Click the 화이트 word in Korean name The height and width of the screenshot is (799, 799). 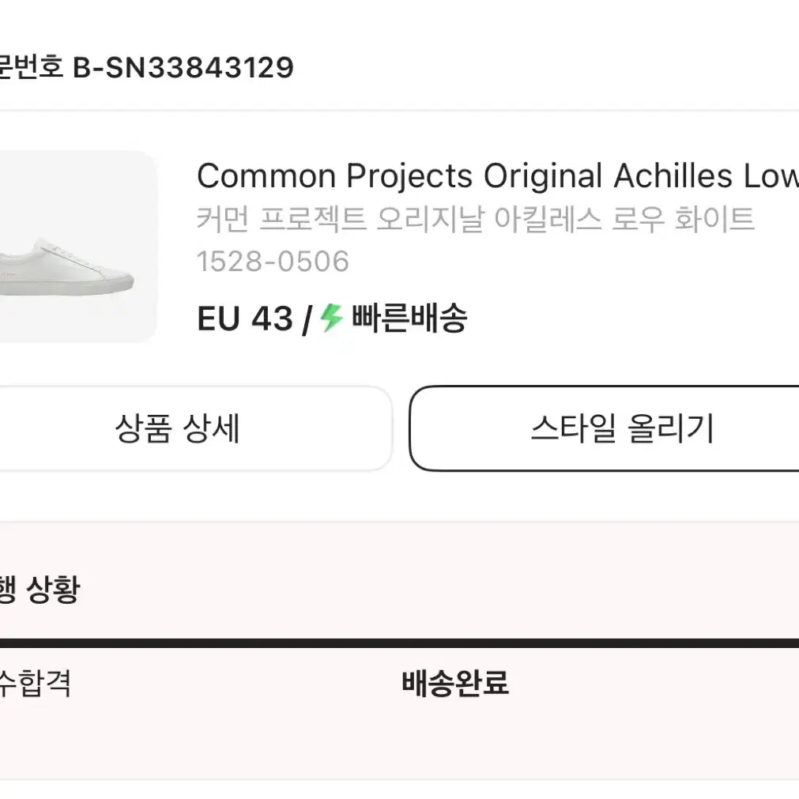coord(714,219)
